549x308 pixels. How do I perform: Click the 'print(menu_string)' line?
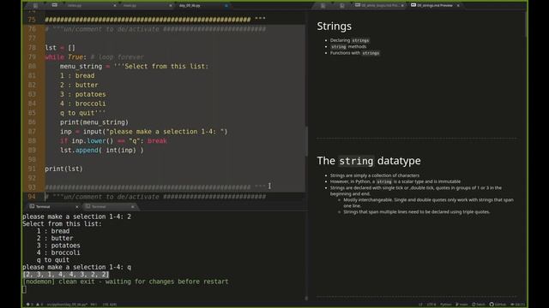94,122
